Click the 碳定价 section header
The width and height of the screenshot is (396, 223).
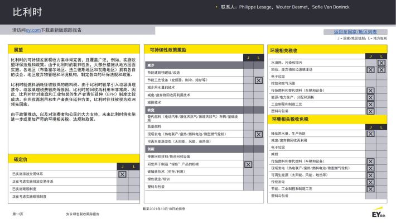coord(74,159)
